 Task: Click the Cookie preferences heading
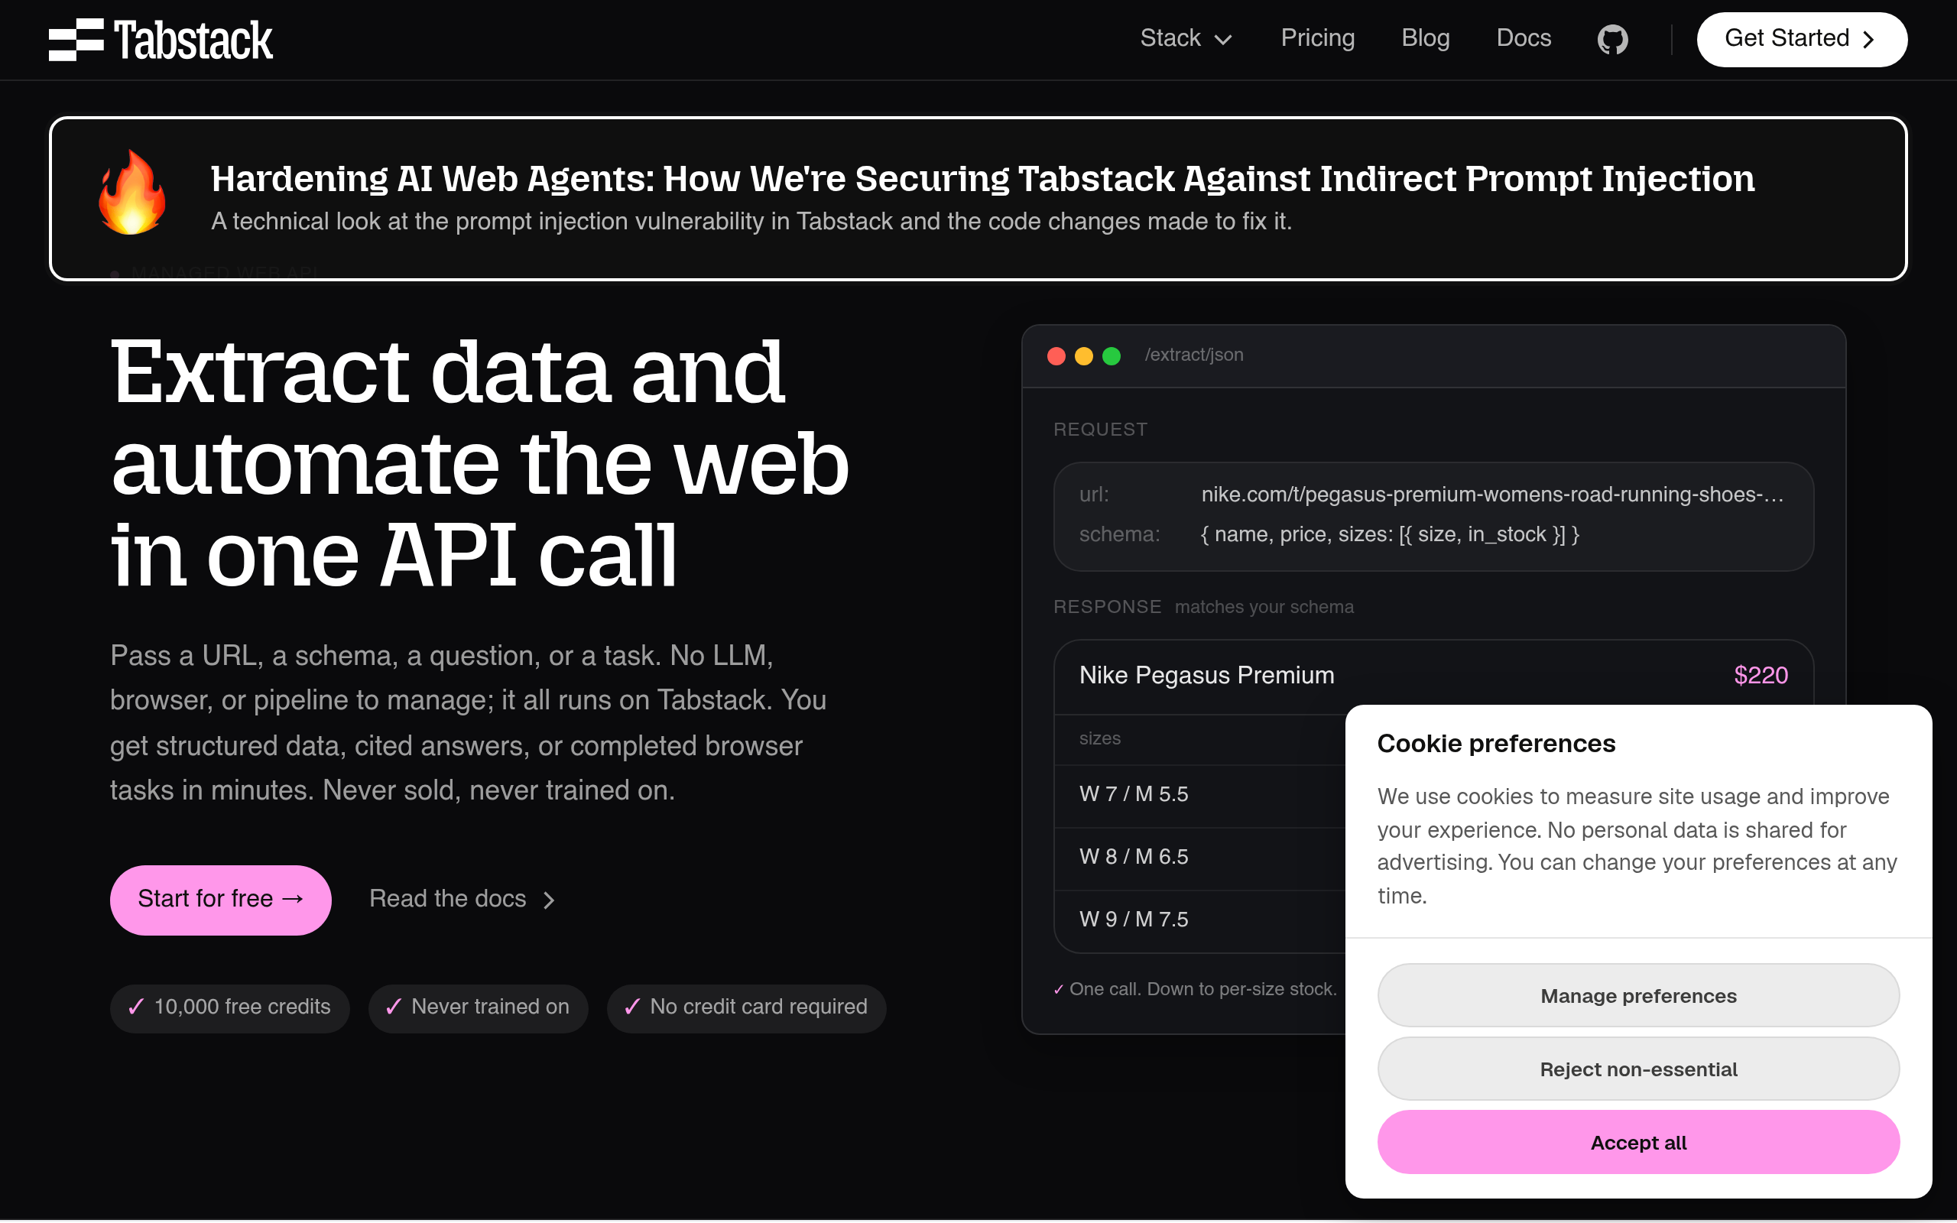(1496, 743)
